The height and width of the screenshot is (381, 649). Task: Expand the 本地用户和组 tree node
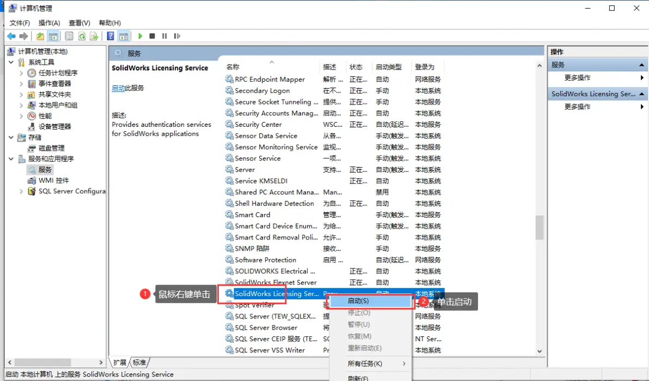pos(21,105)
